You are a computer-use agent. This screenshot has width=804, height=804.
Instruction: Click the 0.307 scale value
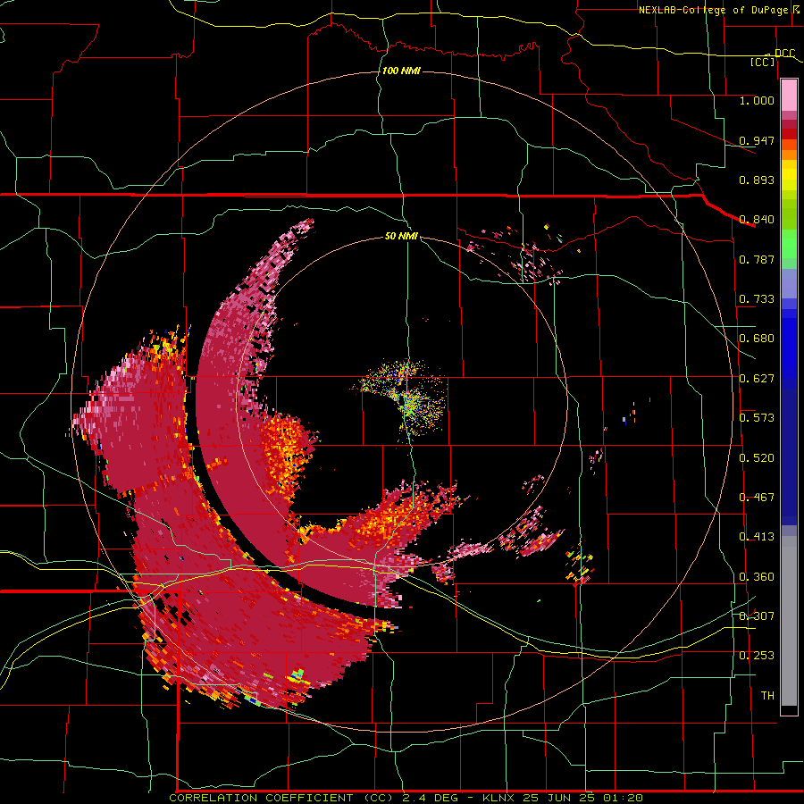click(x=757, y=616)
